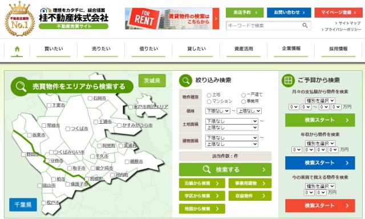
Task: Tick the 土浦市 checkbox
Action: pyautogui.click(x=96, y=121)
